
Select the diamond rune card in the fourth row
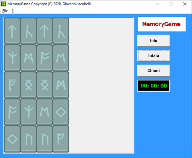point(61,112)
